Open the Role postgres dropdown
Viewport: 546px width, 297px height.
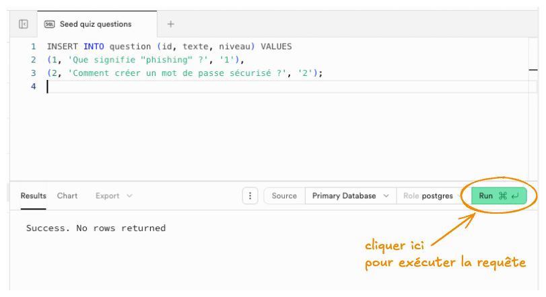point(430,196)
